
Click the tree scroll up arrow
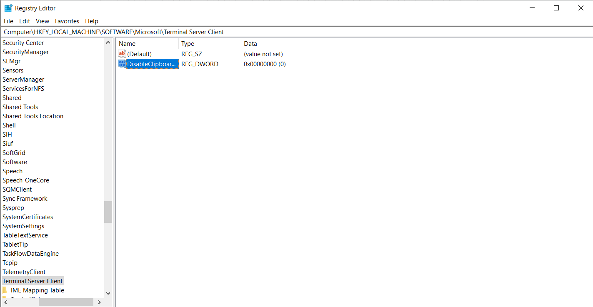pos(108,42)
